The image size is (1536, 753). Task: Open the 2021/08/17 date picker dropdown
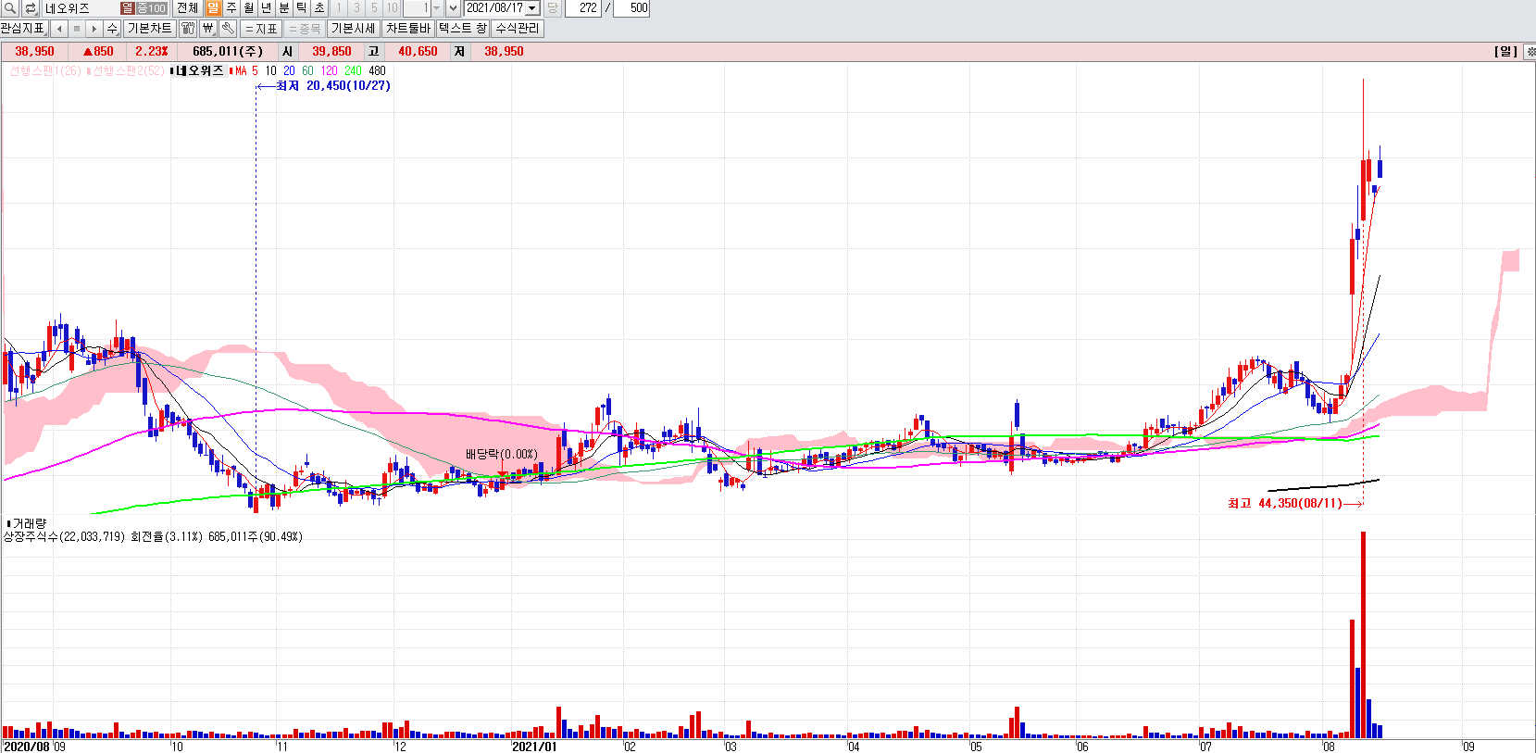(x=532, y=8)
